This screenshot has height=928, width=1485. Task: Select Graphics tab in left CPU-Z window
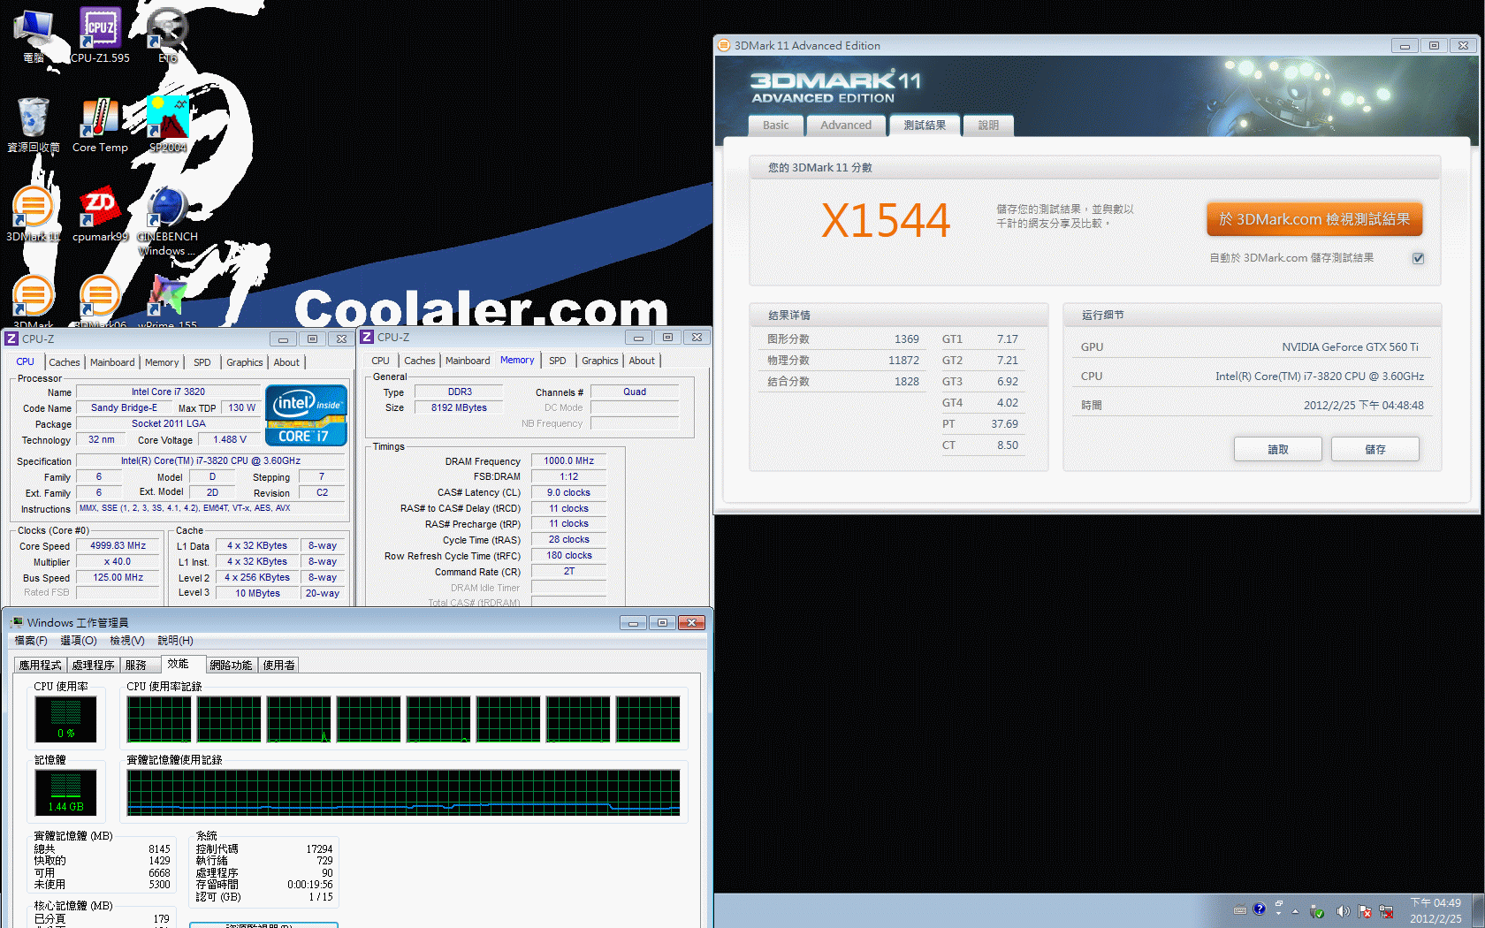tap(245, 362)
